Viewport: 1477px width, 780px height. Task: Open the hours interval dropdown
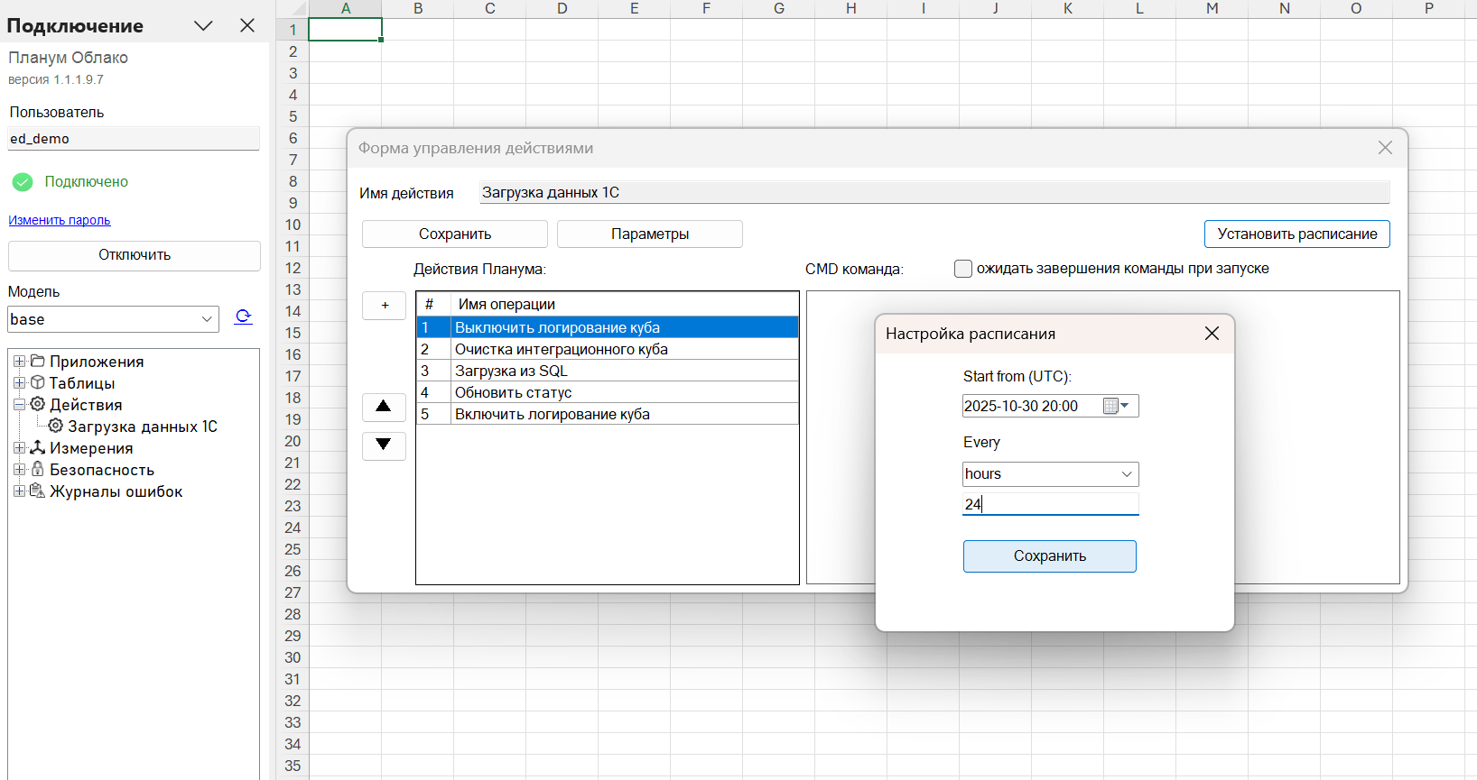click(x=1050, y=474)
